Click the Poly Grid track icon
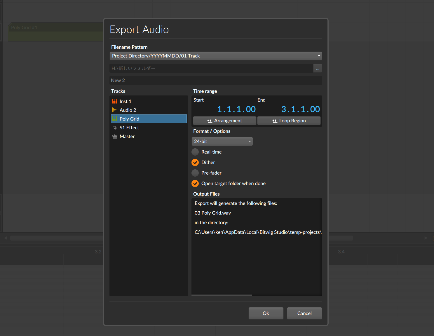Image resolution: width=434 pixels, height=336 pixels. point(115,119)
